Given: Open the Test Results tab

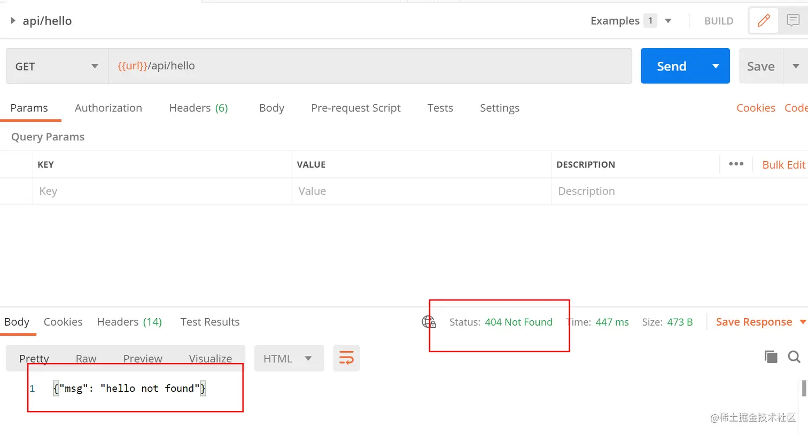Looking at the screenshot, I should coord(210,322).
